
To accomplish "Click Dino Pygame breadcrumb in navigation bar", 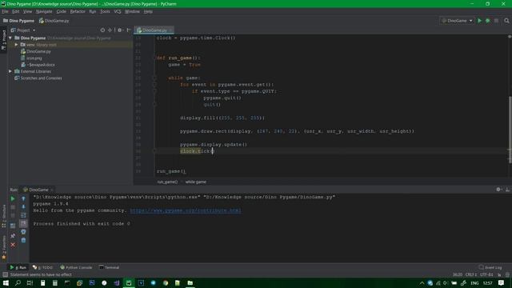I will [x=18, y=21].
